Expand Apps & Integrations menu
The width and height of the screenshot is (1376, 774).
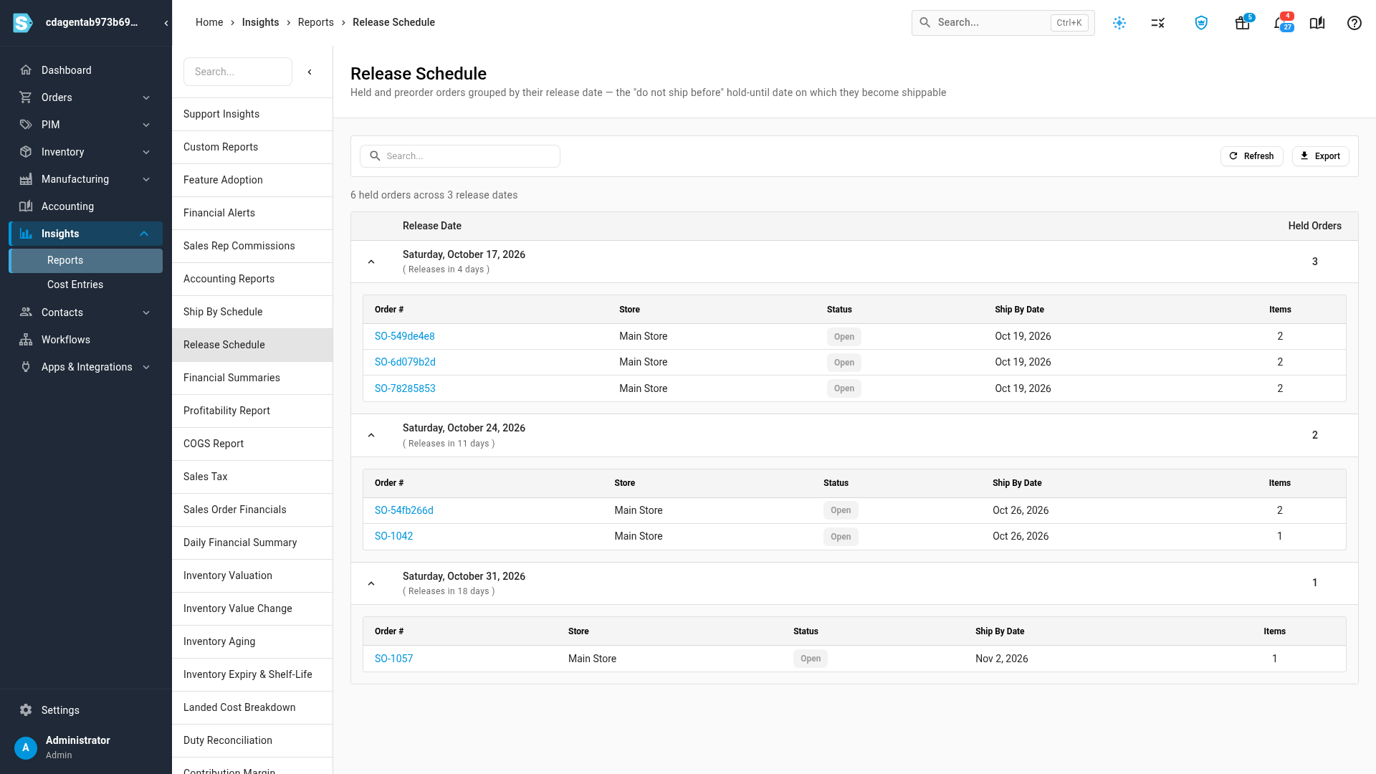(x=86, y=367)
